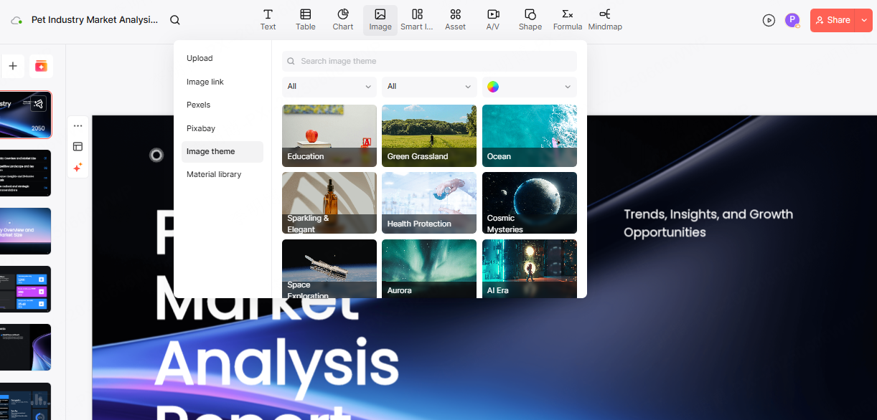Insert a Table from the toolbar

(x=305, y=19)
